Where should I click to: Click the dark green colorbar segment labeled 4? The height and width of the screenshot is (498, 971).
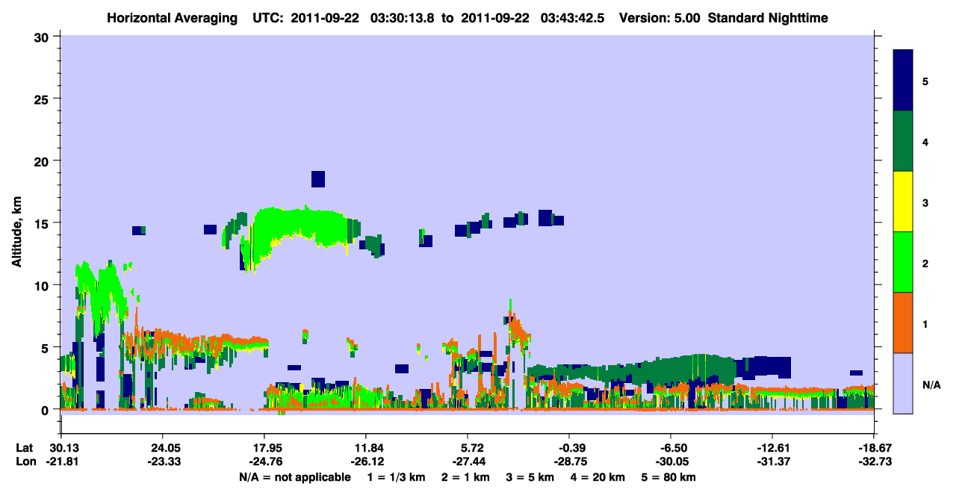903,141
